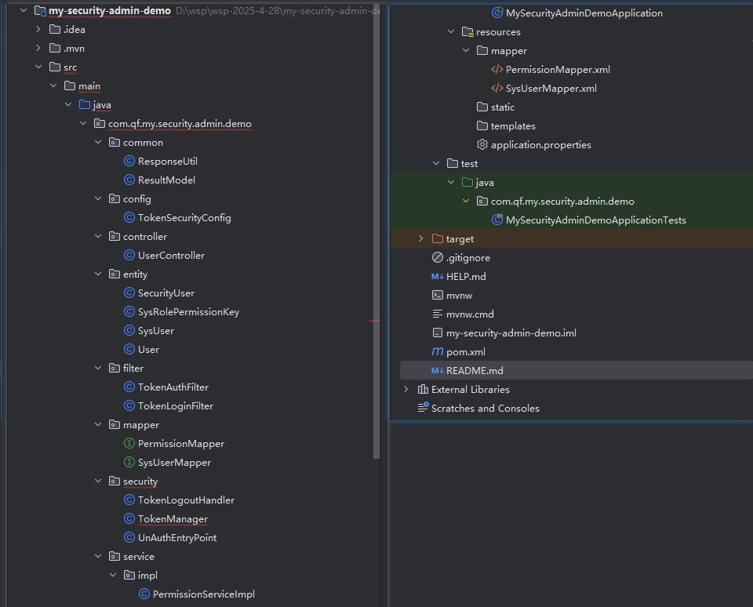
Task: Collapse the test folder
Action: tap(436, 163)
